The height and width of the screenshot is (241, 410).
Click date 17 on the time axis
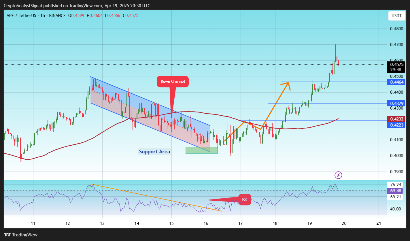241,223
